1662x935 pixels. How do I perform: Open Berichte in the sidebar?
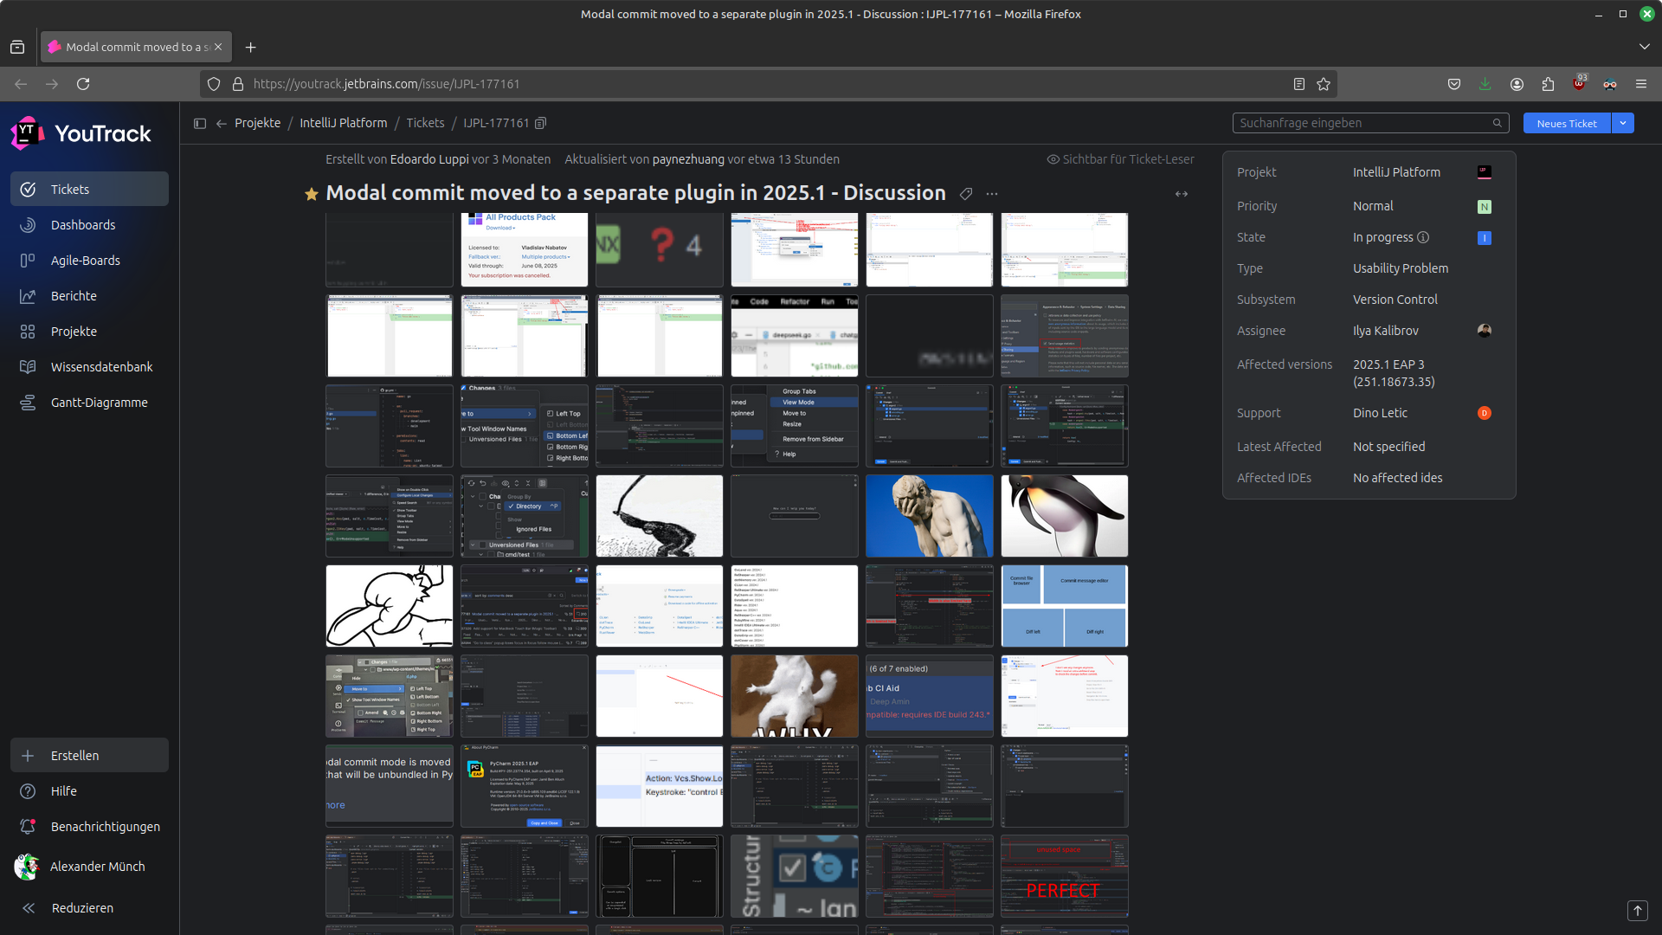tap(89, 295)
